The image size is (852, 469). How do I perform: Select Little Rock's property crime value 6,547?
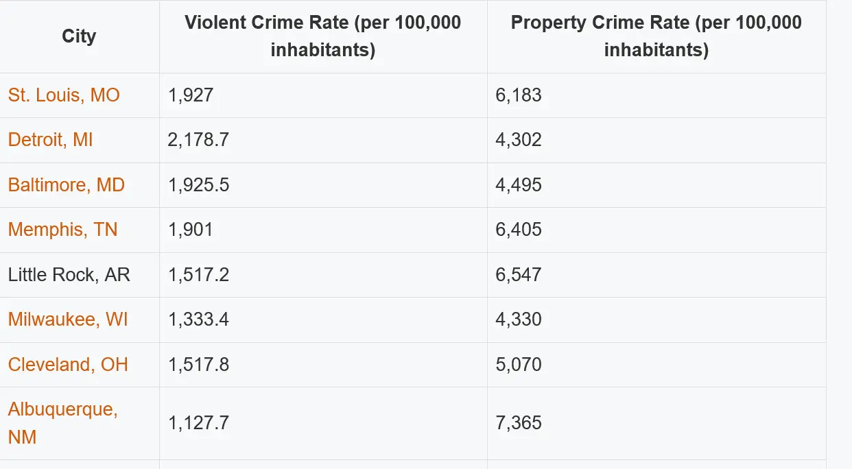tap(519, 275)
